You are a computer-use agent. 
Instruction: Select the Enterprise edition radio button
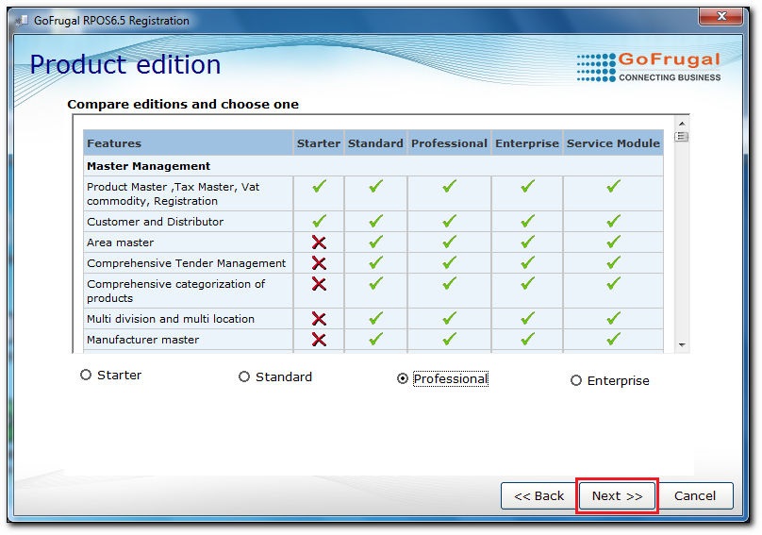click(x=576, y=381)
